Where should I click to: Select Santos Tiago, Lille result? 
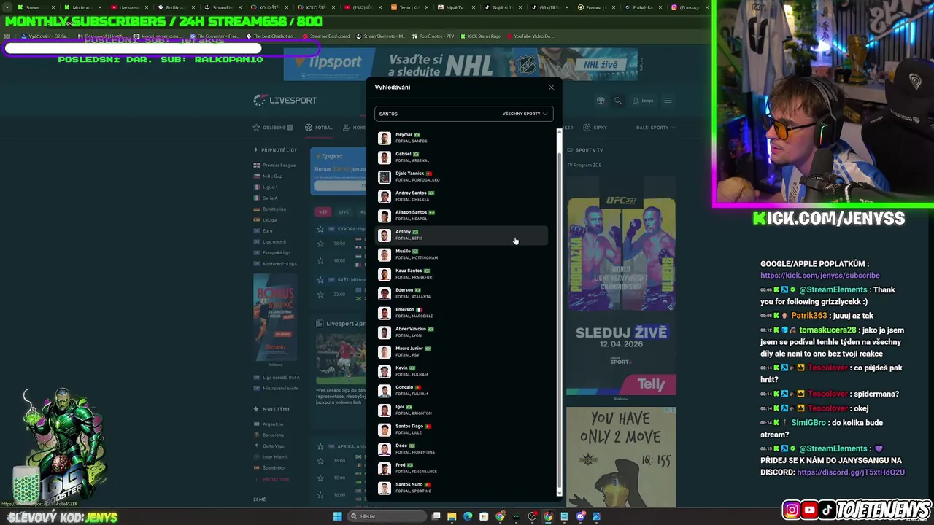[461, 429]
